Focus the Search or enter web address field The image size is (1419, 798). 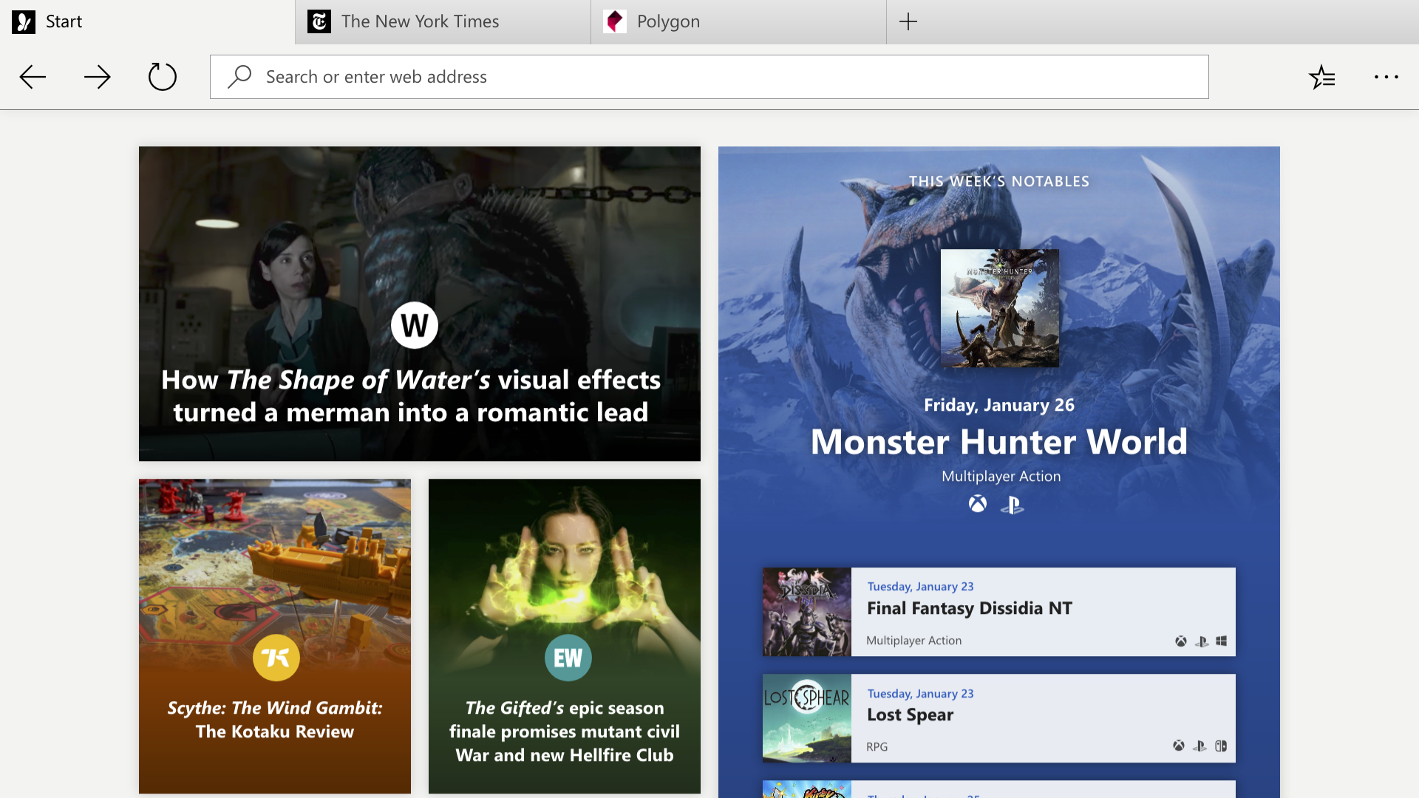709,77
